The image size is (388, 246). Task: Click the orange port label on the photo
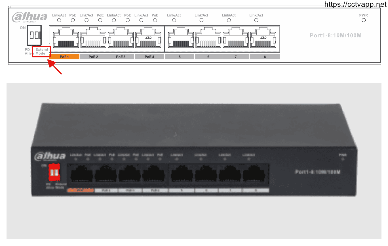point(80,190)
